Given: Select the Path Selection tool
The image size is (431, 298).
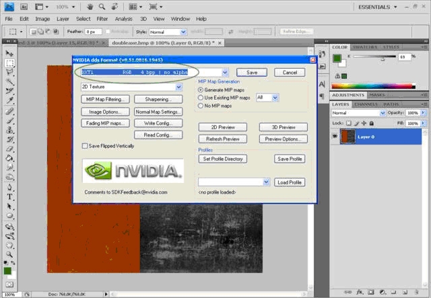Looking at the screenshot, I should [9, 207].
